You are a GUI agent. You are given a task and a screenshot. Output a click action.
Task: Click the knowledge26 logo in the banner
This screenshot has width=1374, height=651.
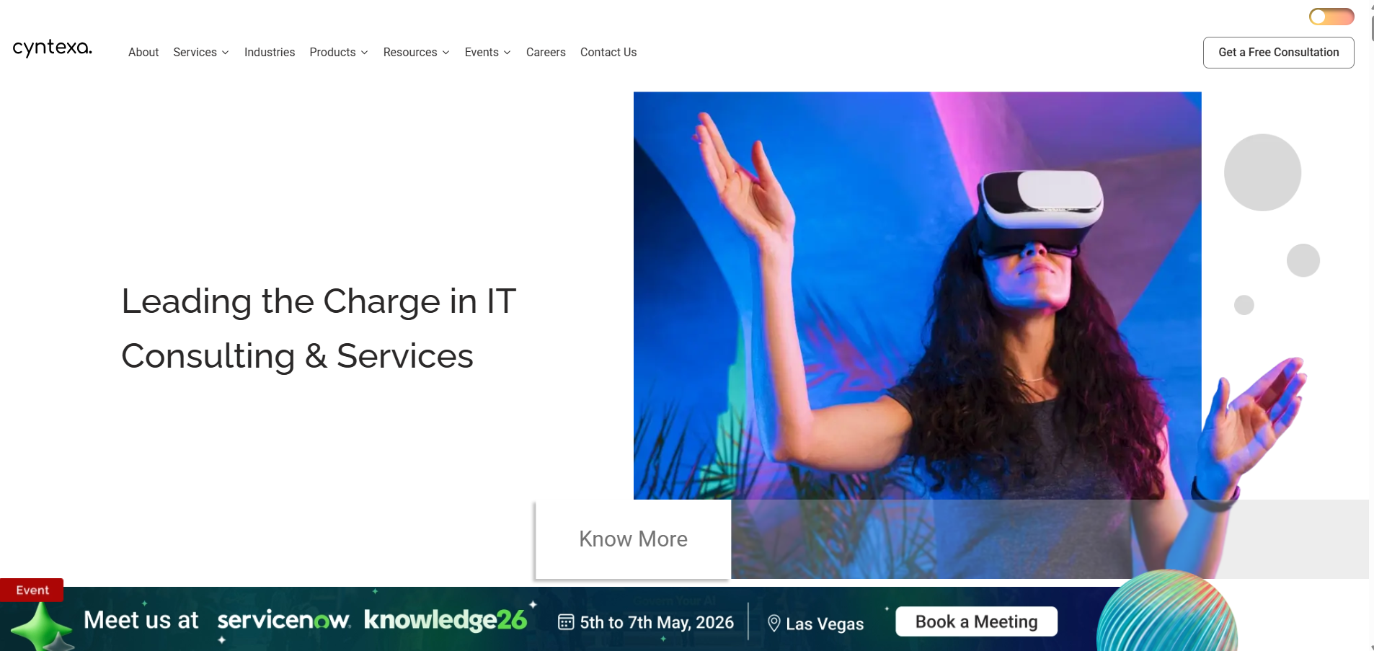pos(446,620)
